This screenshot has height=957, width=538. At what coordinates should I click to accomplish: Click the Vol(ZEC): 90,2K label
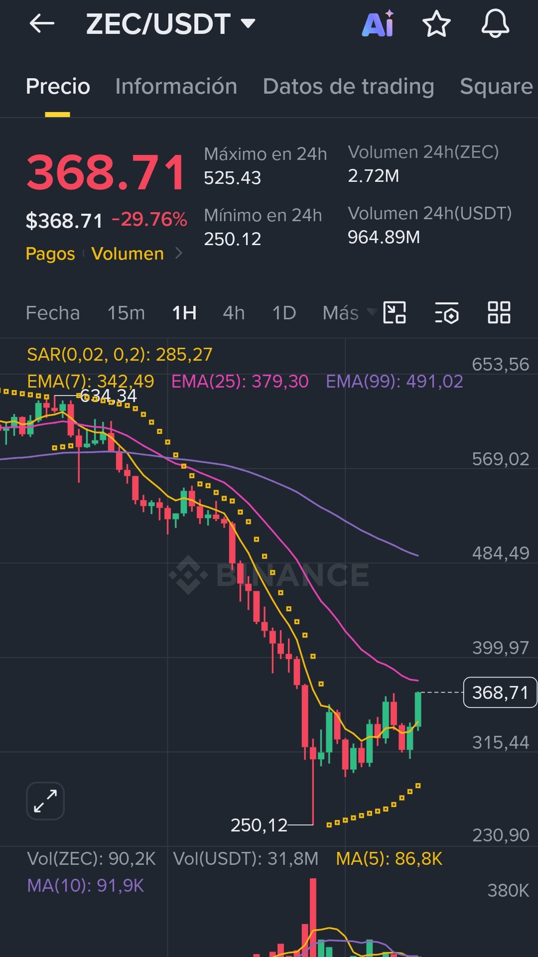point(91,858)
